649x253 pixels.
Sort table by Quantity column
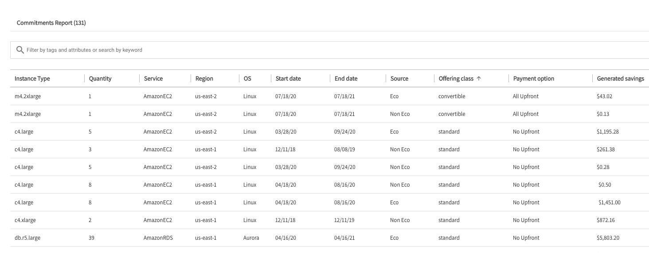tap(100, 79)
